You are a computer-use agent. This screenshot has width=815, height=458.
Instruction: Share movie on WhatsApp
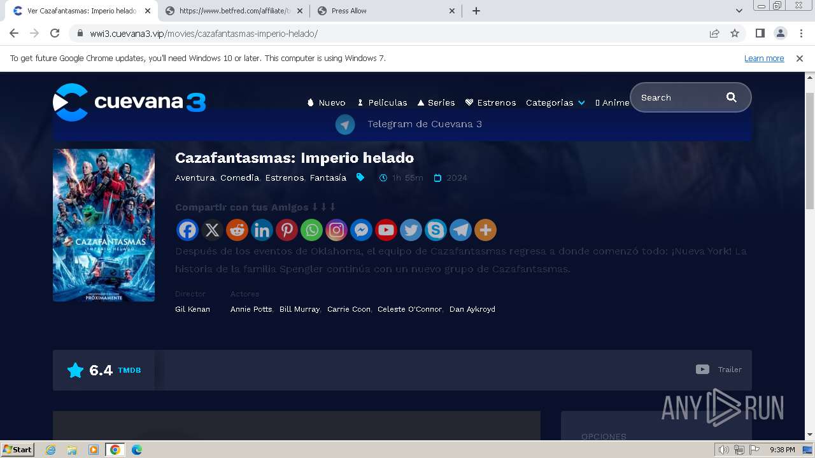pos(311,230)
